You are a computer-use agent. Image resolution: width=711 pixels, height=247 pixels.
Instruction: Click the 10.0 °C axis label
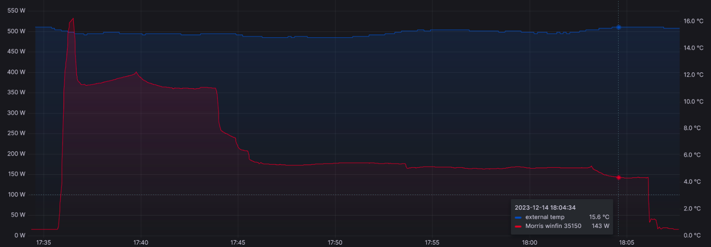pyautogui.click(x=693, y=102)
